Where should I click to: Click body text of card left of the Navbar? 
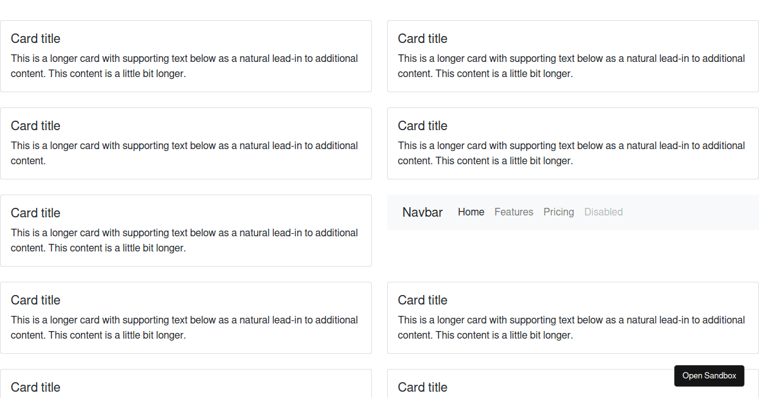[x=184, y=240]
